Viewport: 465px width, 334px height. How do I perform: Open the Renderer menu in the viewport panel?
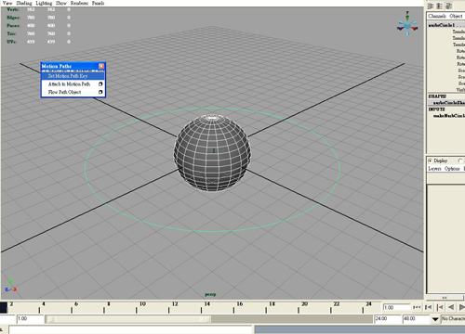[x=79, y=3]
